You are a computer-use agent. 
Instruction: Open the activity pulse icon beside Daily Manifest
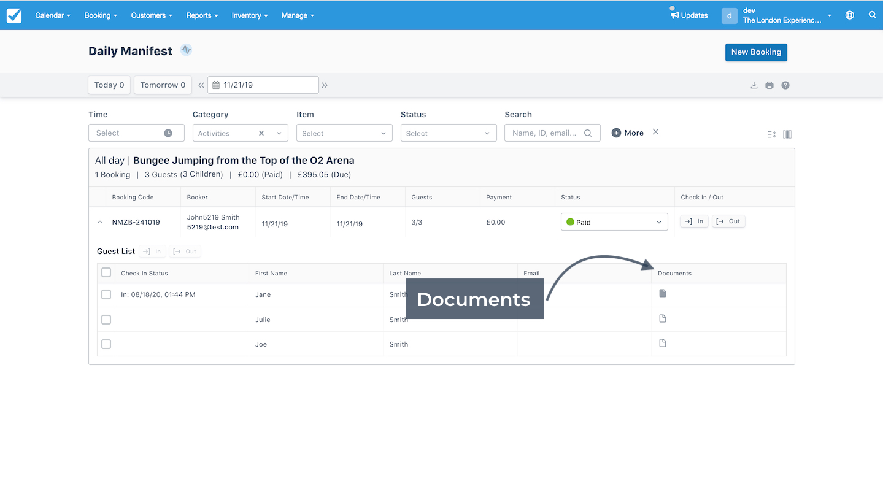click(187, 50)
